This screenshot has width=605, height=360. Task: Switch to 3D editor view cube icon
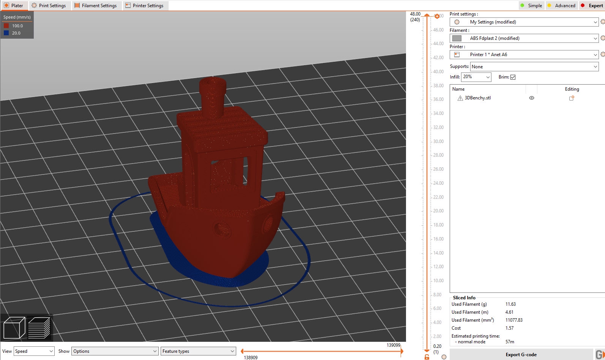[x=14, y=328]
